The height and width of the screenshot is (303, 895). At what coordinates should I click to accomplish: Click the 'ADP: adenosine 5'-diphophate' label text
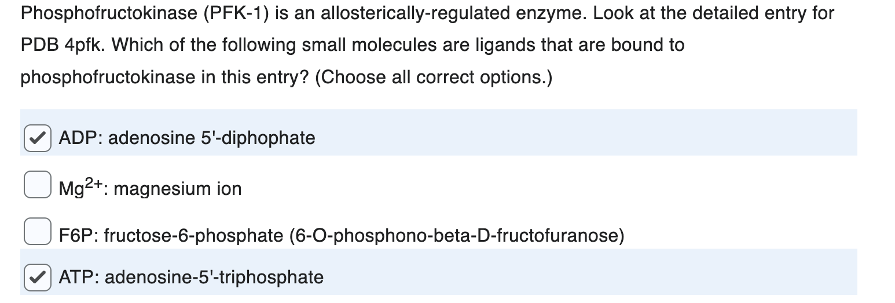(x=187, y=138)
